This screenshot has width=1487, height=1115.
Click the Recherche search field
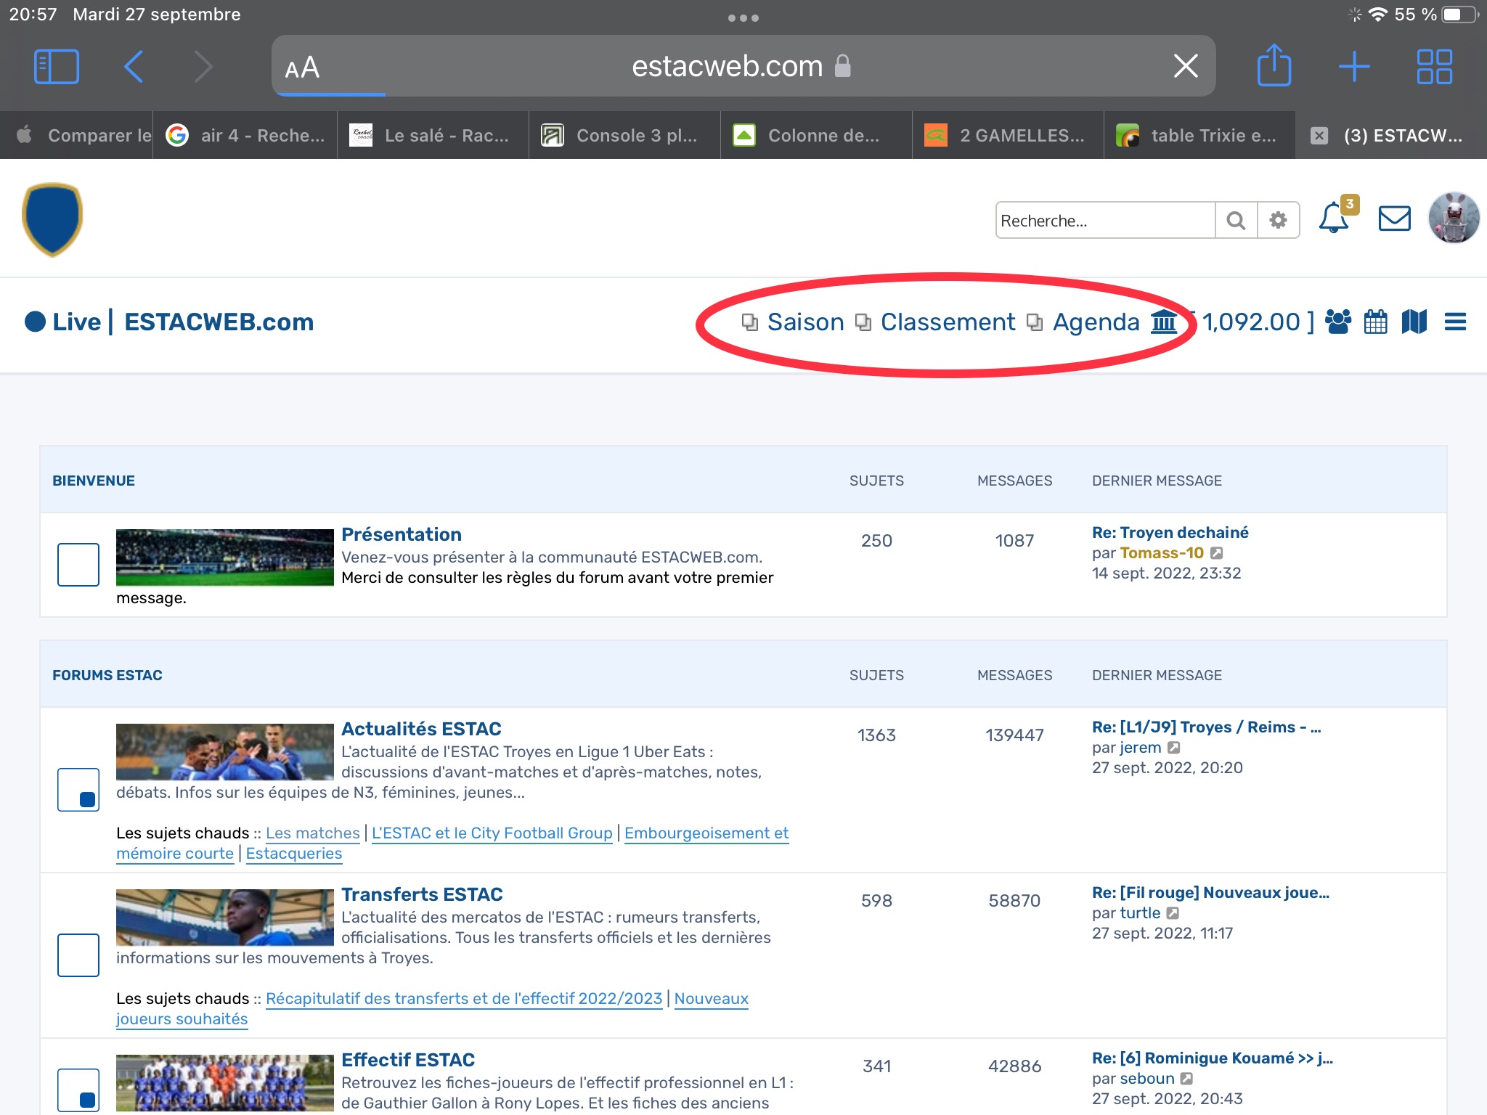tap(1104, 220)
